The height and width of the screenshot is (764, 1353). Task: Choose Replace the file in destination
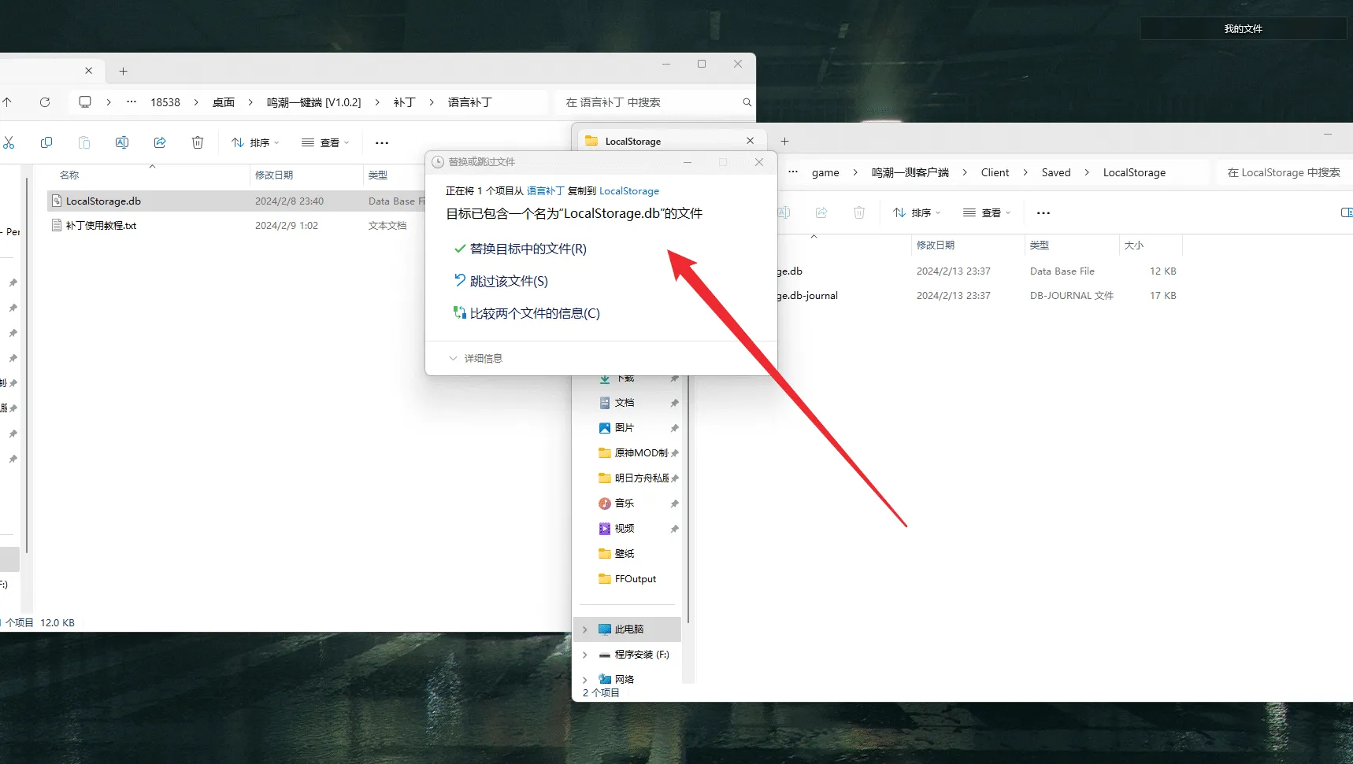521,249
